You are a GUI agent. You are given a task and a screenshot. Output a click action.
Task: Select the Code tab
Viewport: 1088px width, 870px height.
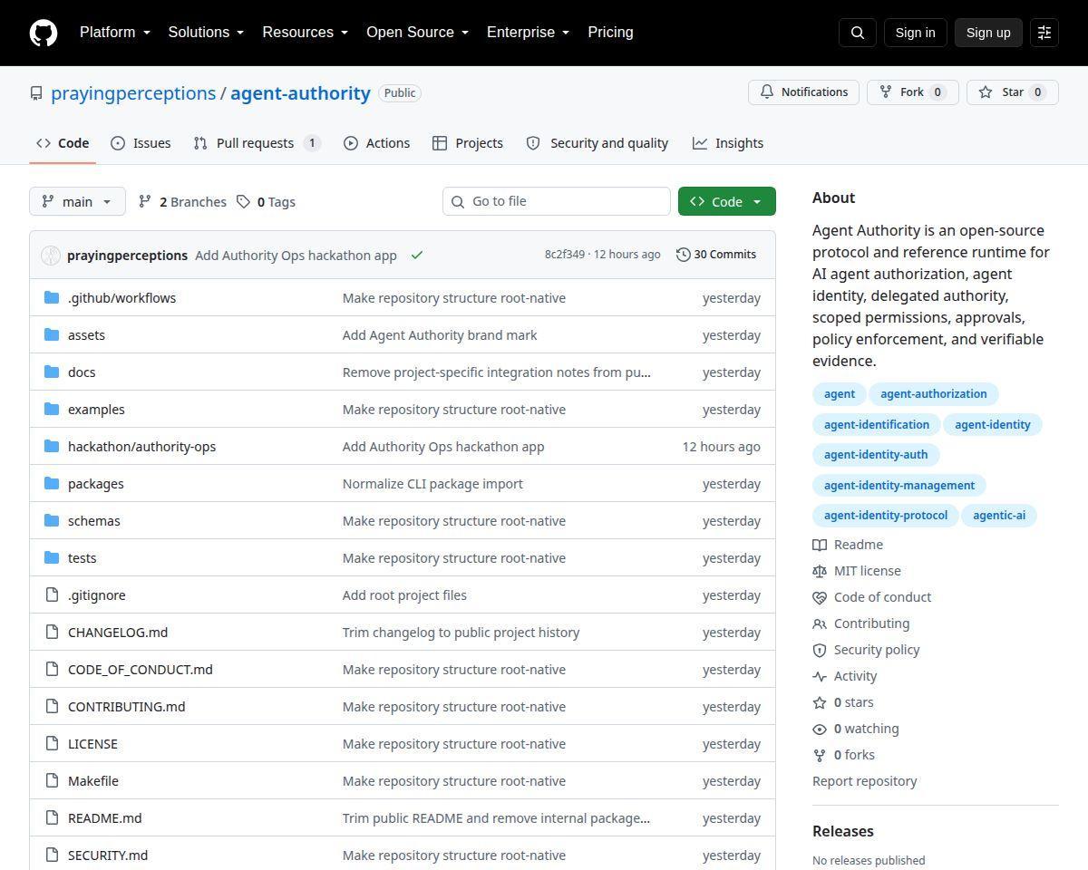[63, 143]
